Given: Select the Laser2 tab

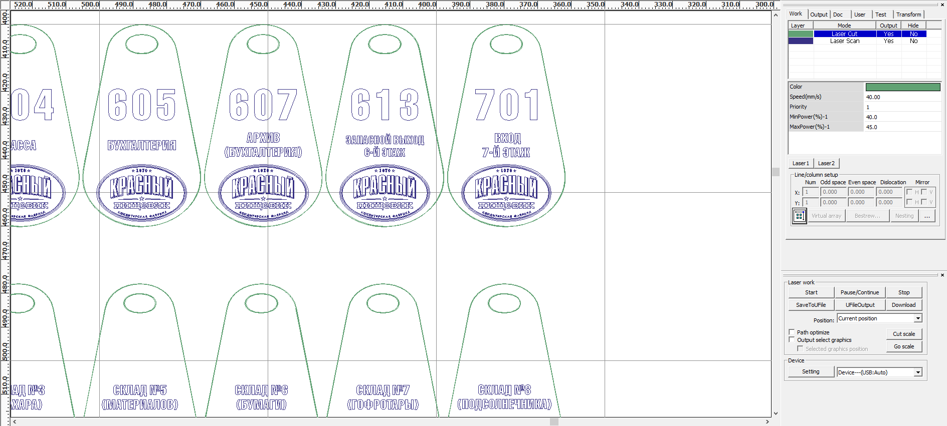Looking at the screenshot, I should pos(826,163).
